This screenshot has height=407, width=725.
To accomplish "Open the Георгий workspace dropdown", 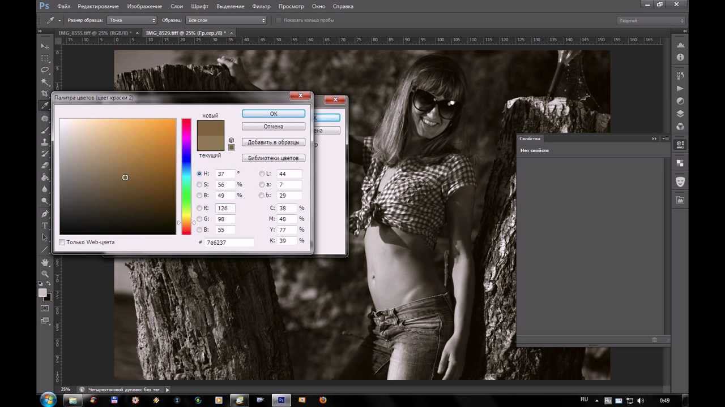I will click(x=651, y=20).
